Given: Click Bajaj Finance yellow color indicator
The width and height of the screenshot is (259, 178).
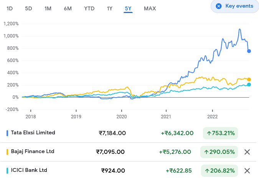Looking at the screenshot, I should tap(8, 152).
